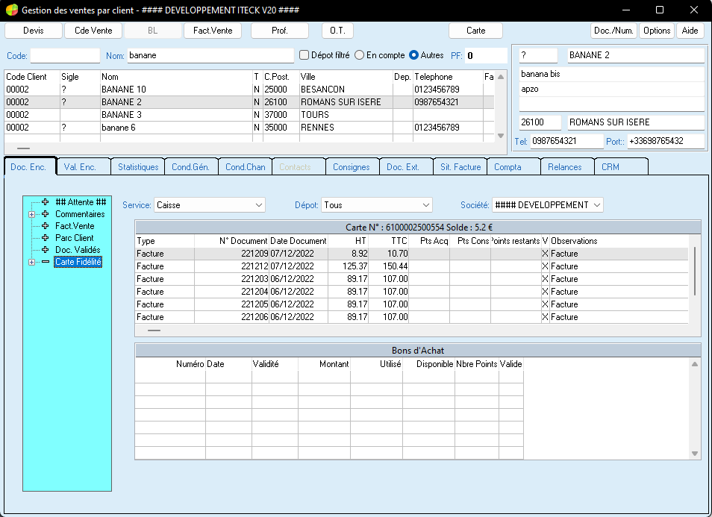The height and width of the screenshot is (517, 712).
Task: Select the BANANE 10 client row
Action: click(x=249, y=90)
